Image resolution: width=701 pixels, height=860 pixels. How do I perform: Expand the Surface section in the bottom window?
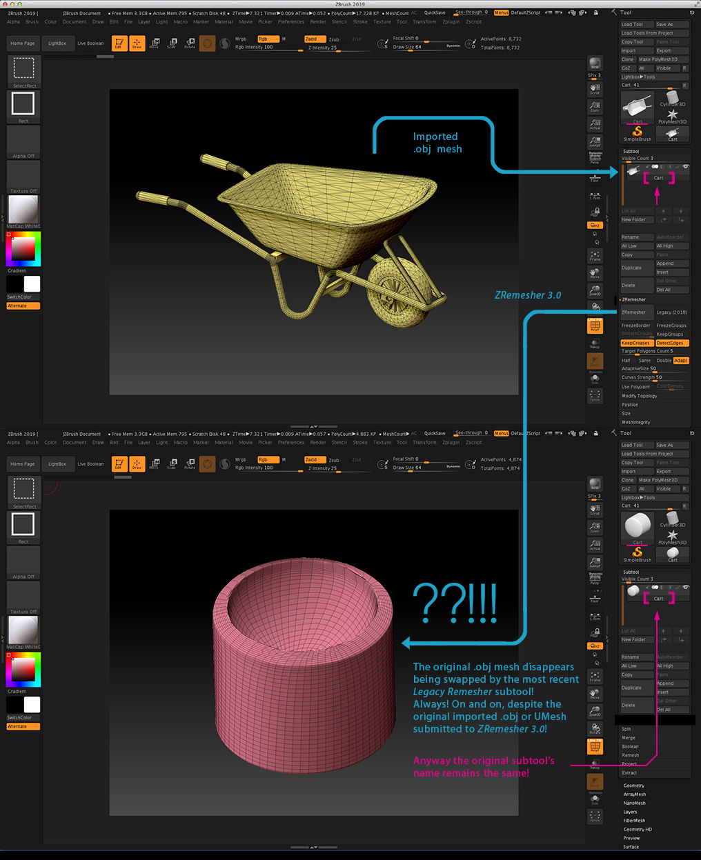(631, 847)
